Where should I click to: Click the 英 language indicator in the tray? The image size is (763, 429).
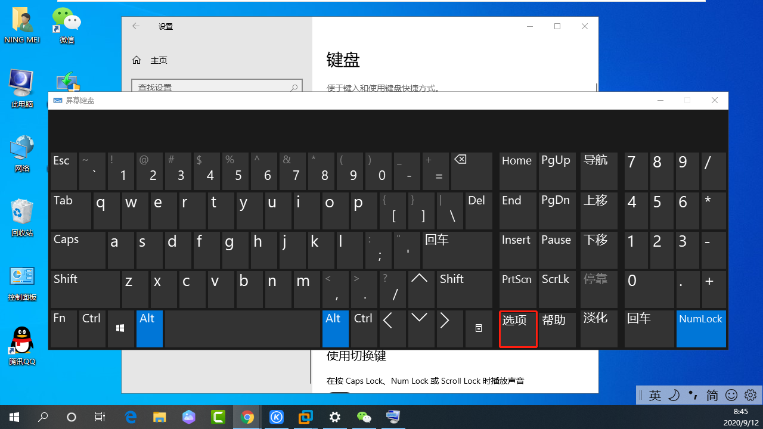[x=655, y=395]
